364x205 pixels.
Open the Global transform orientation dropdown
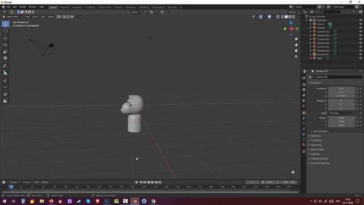click(134, 12)
